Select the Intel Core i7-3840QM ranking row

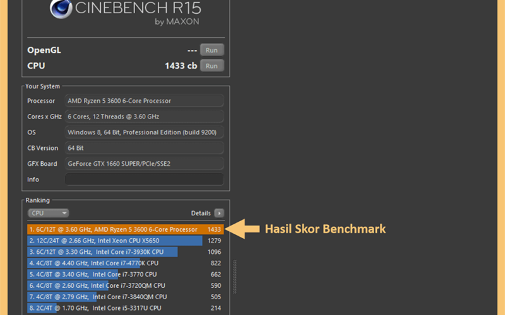125,297
